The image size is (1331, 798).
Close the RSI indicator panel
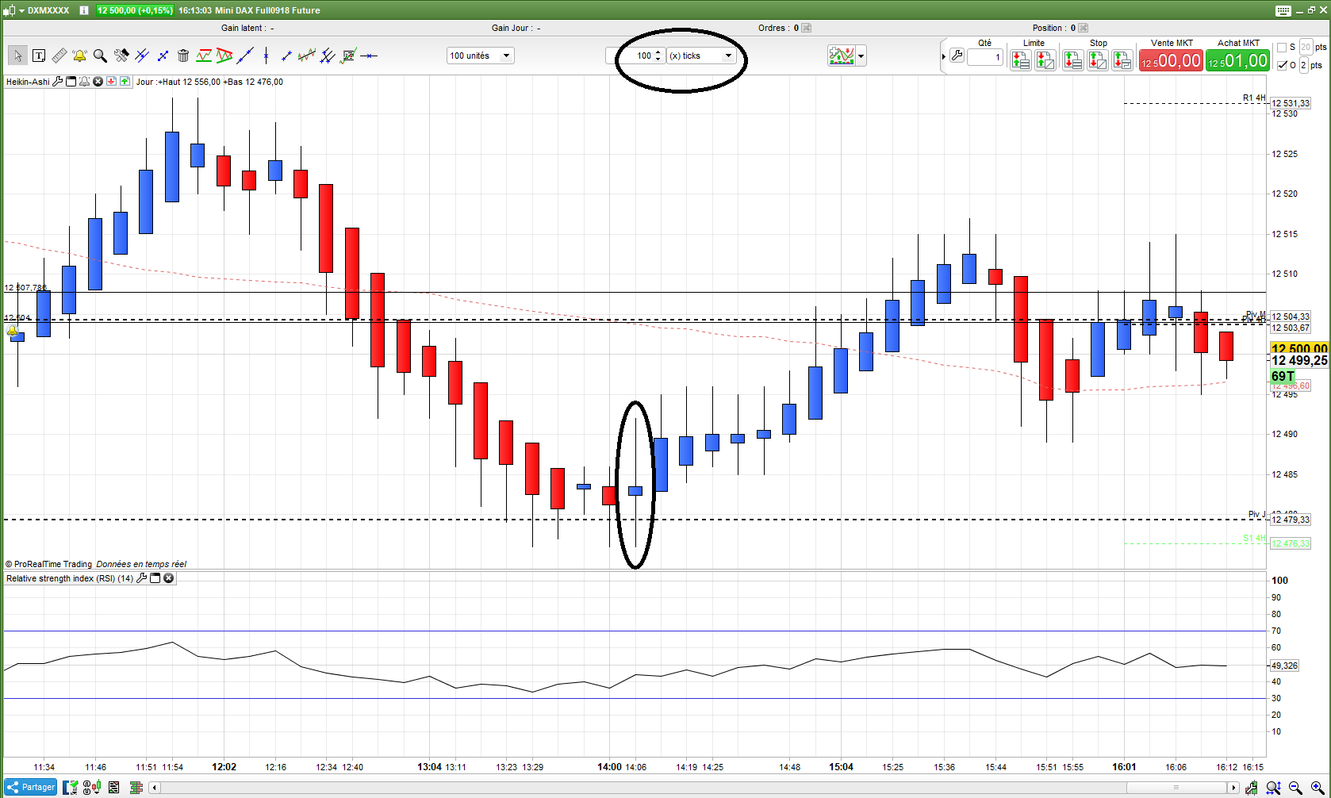coord(169,578)
